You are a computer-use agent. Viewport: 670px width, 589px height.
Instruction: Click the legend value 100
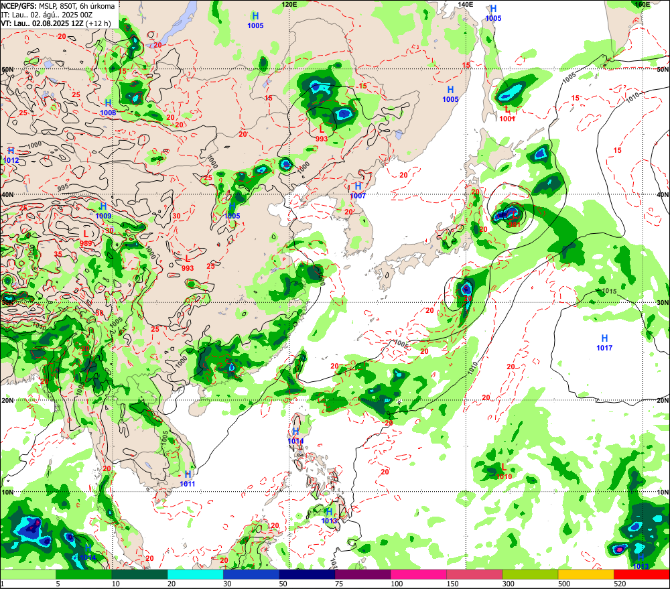(x=397, y=584)
